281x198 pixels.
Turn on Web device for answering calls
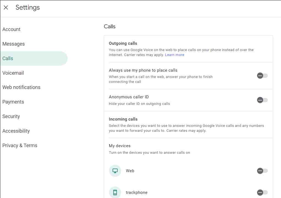[262, 171]
